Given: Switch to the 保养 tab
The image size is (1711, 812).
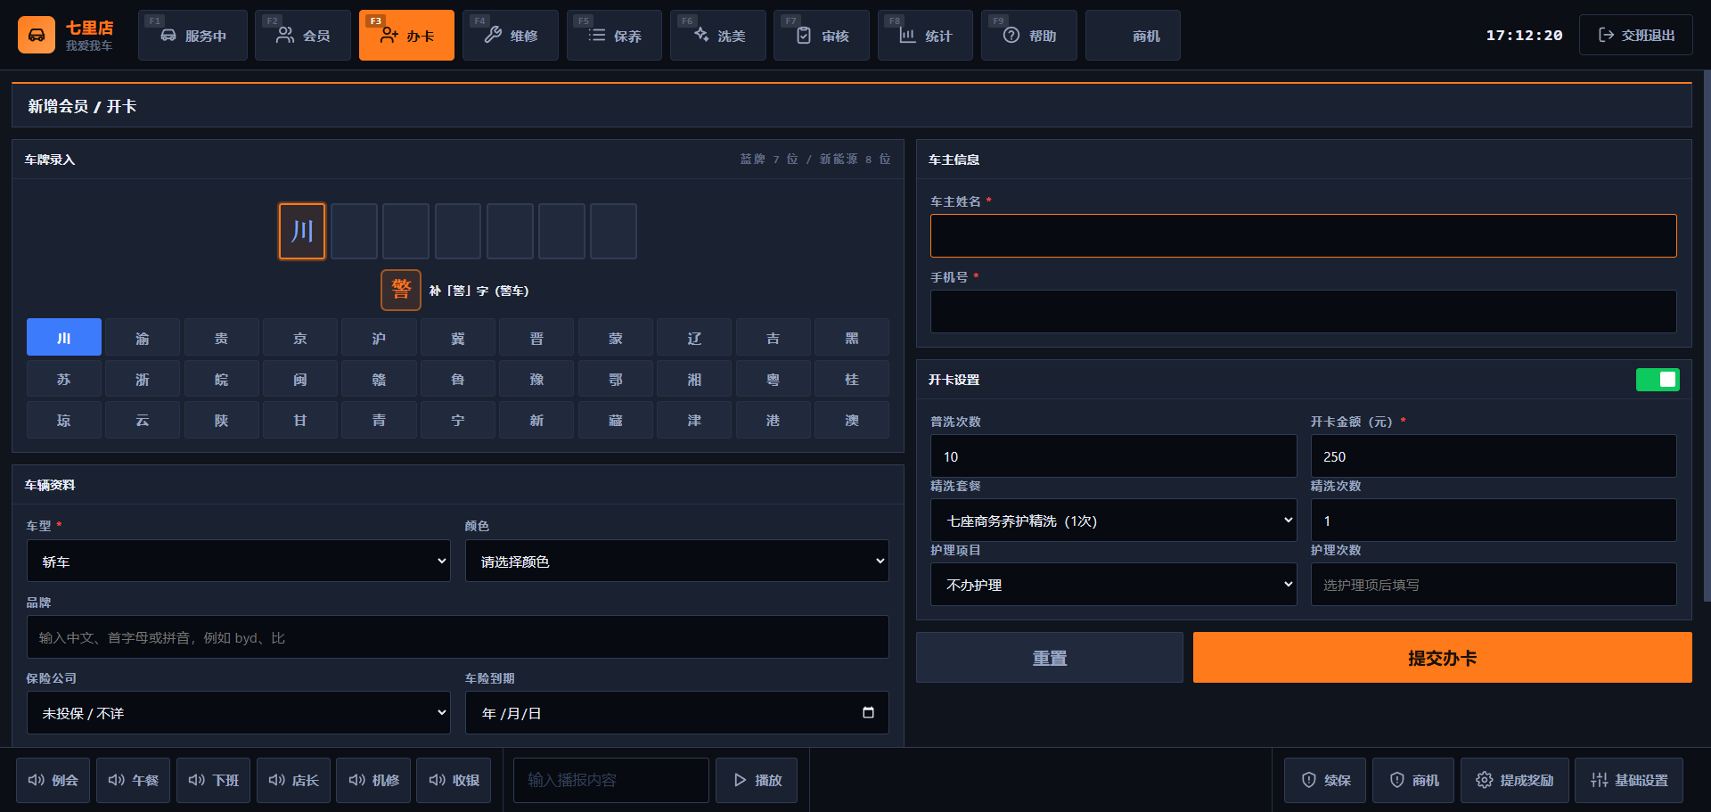Looking at the screenshot, I should (x=614, y=36).
